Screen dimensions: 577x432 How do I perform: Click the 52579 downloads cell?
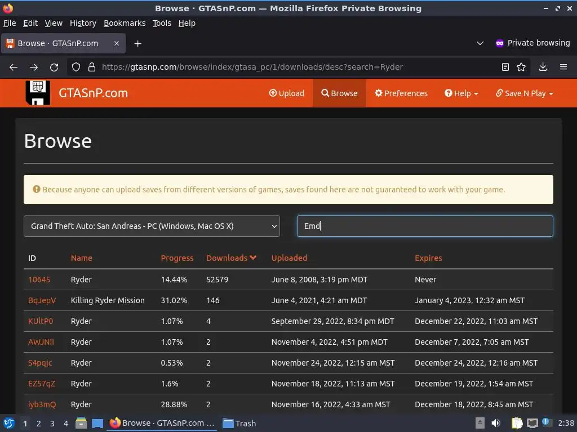click(x=217, y=280)
